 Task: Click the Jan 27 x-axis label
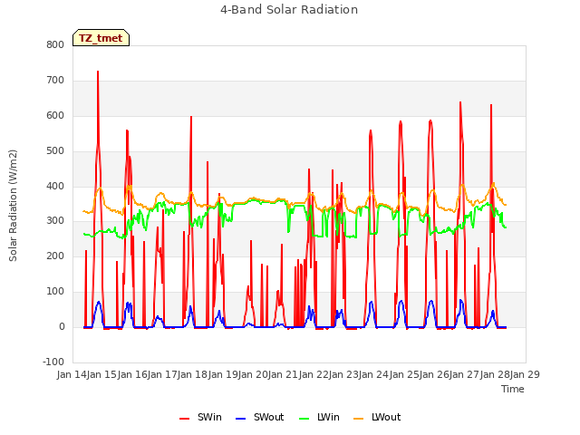tap(464, 374)
